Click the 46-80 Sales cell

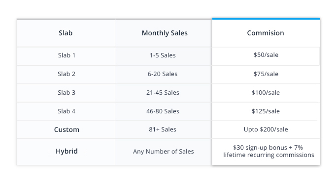point(163,111)
